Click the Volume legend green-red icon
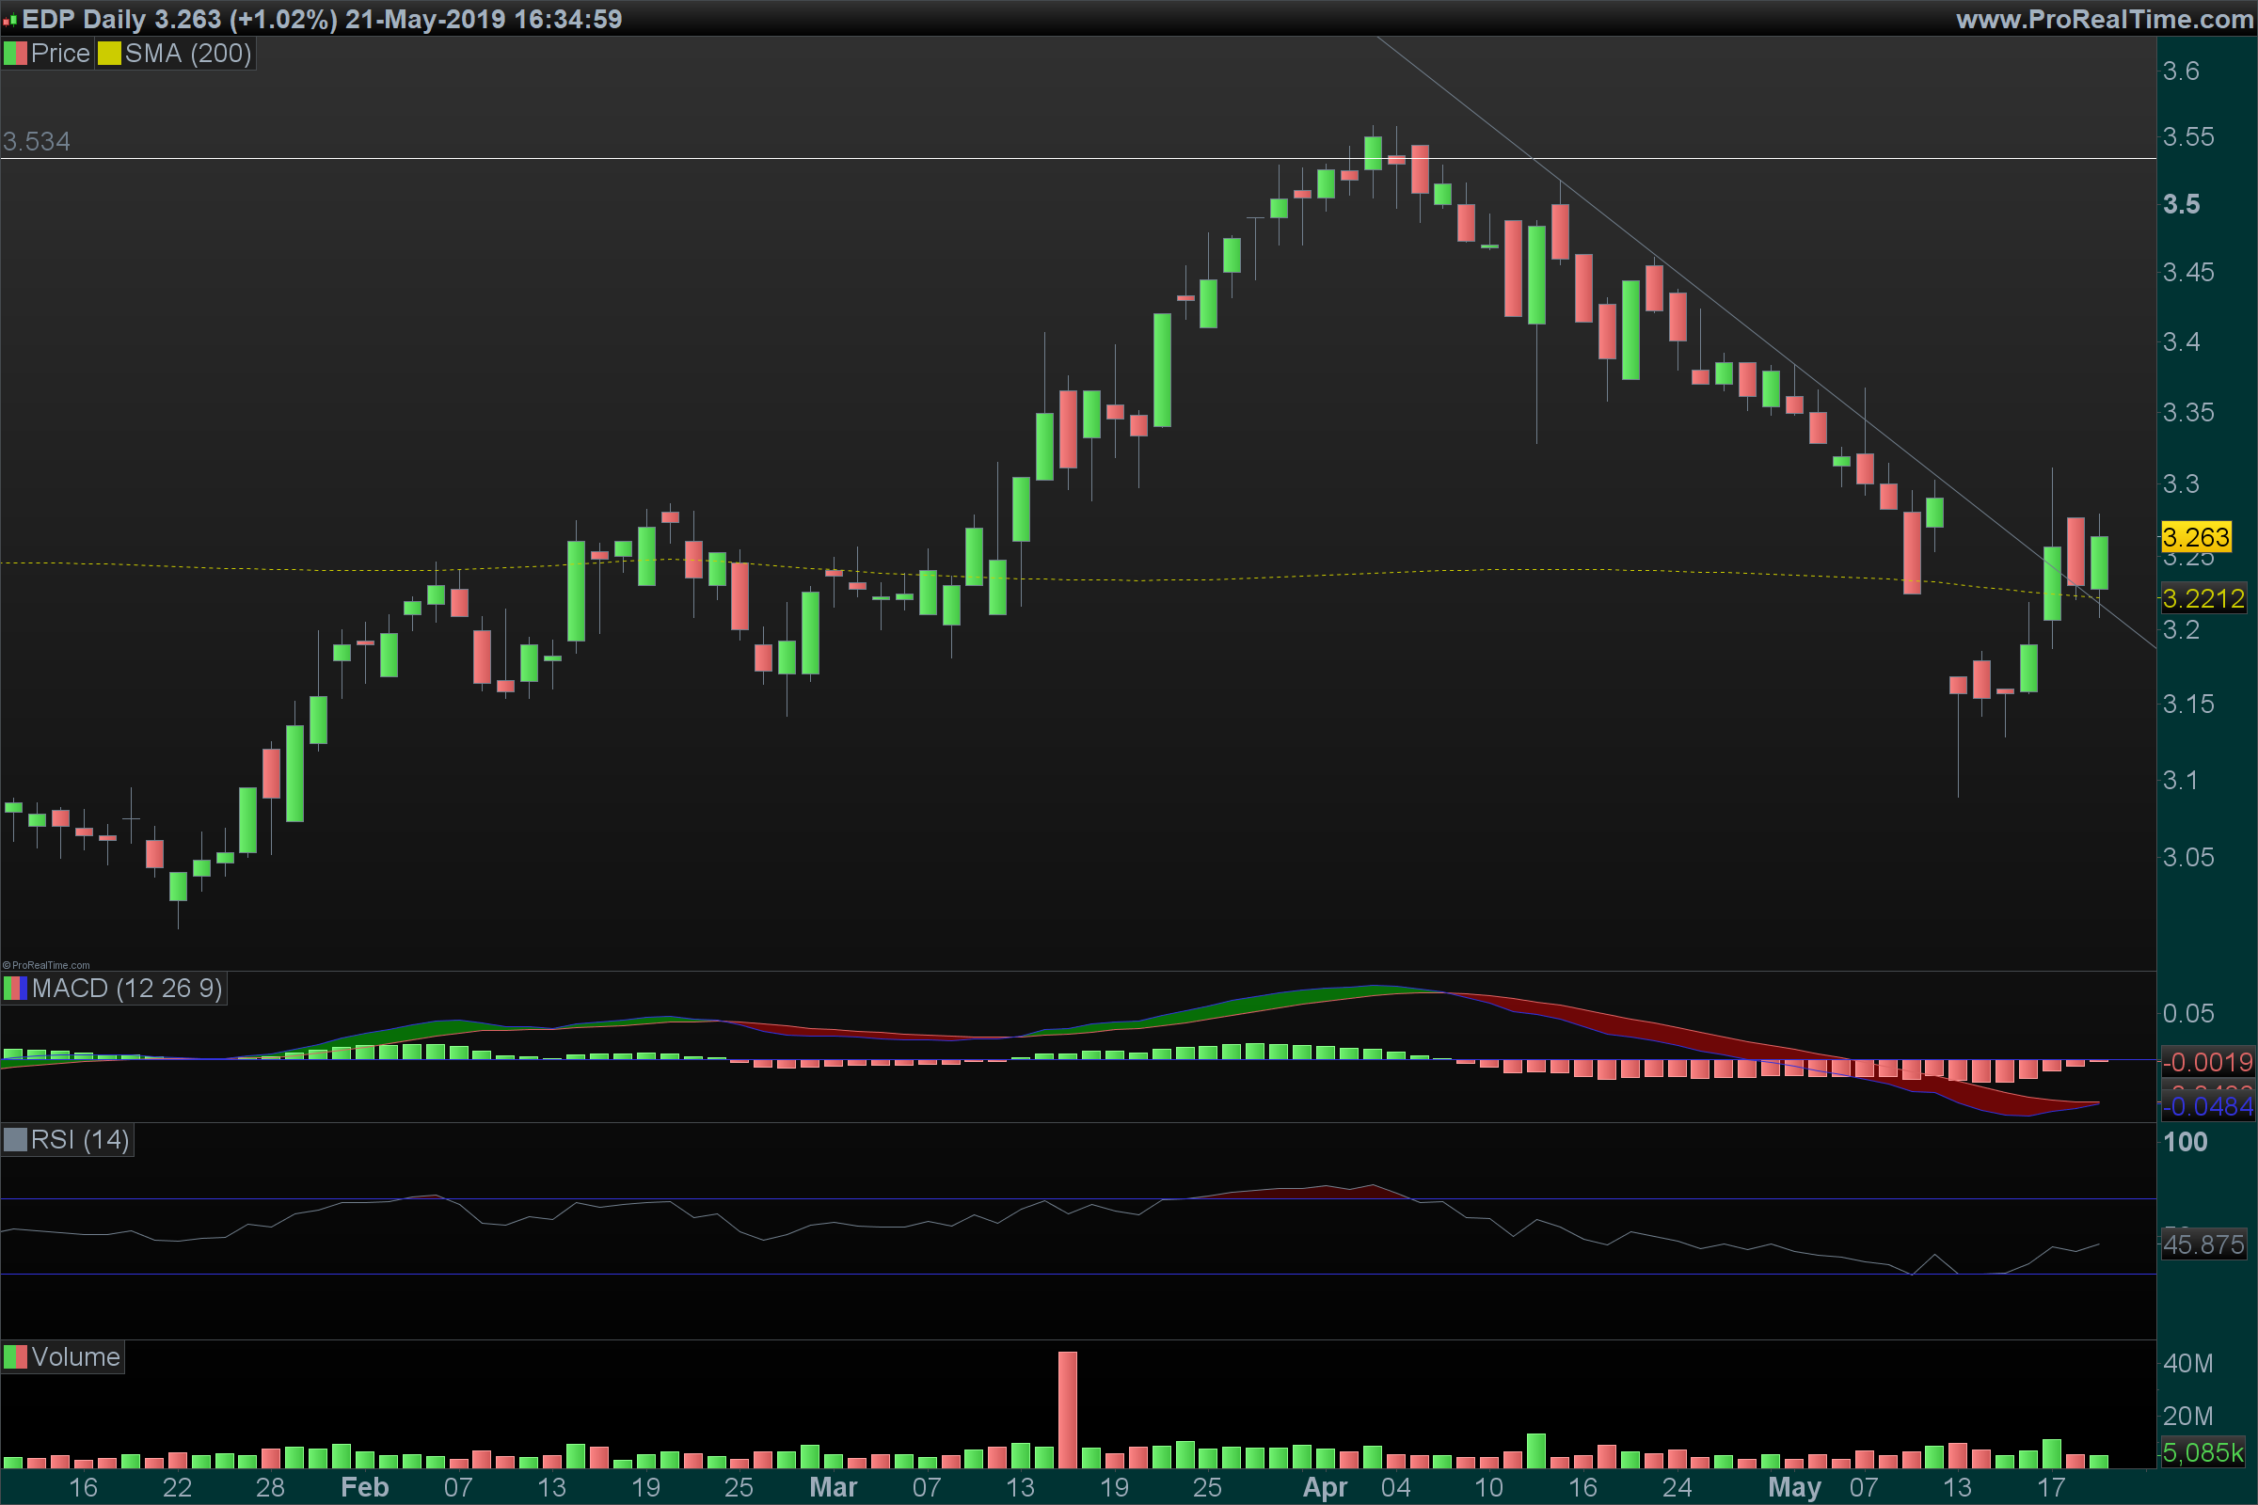 [14, 1357]
